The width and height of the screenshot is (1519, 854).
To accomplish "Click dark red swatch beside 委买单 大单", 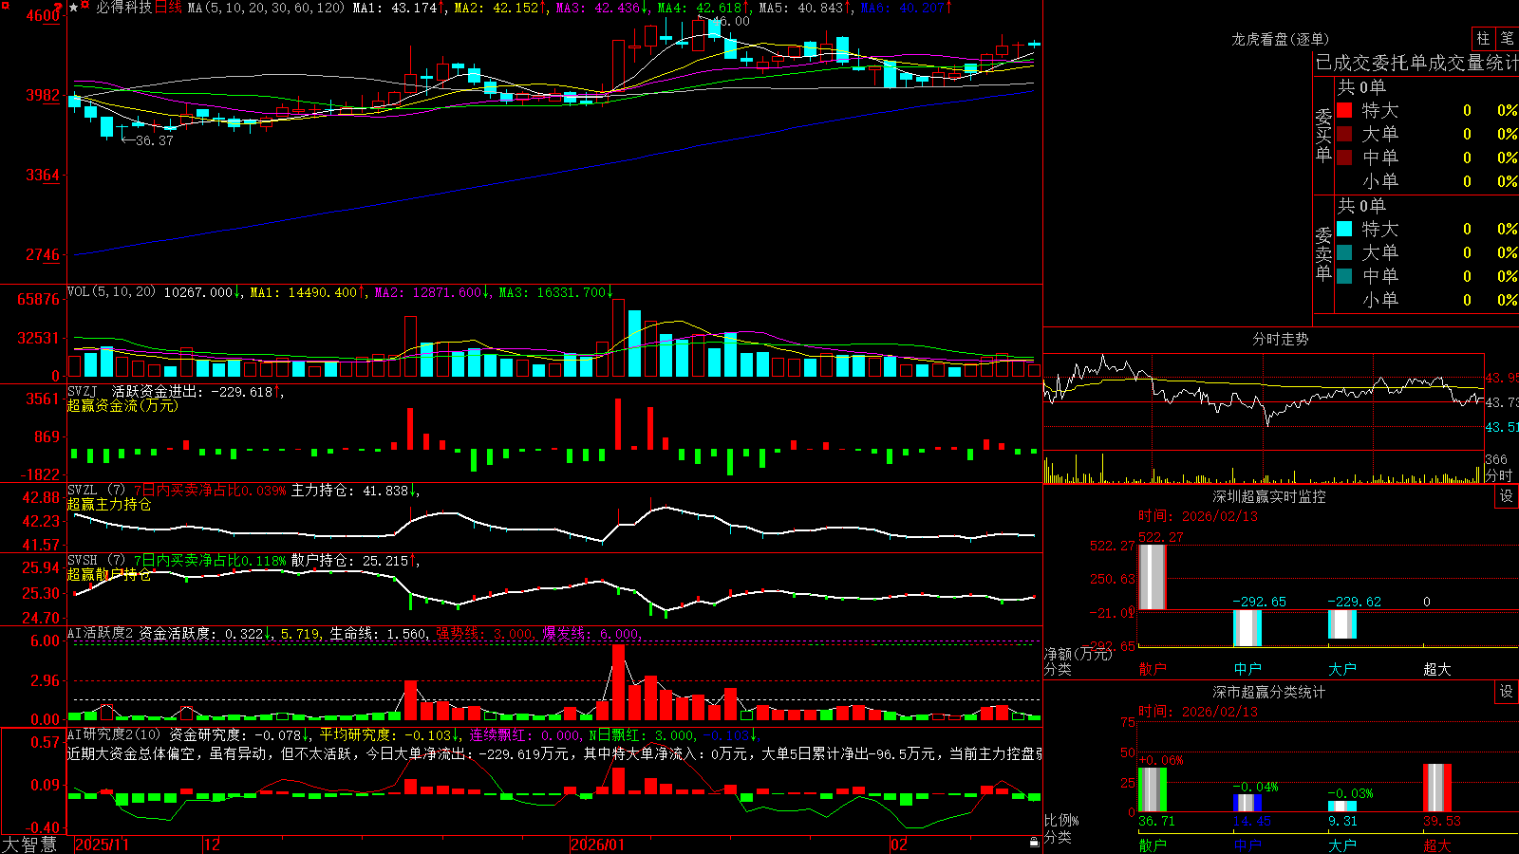I will coord(1344,134).
